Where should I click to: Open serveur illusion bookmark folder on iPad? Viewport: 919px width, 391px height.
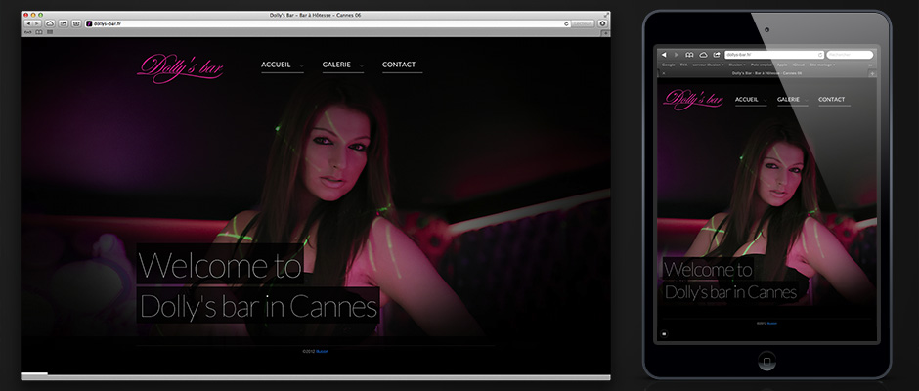pyautogui.click(x=708, y=65)
